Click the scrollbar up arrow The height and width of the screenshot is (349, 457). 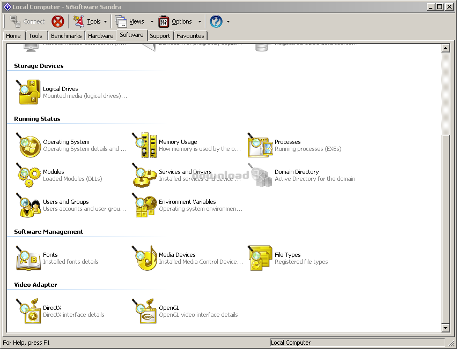(445, 48)
